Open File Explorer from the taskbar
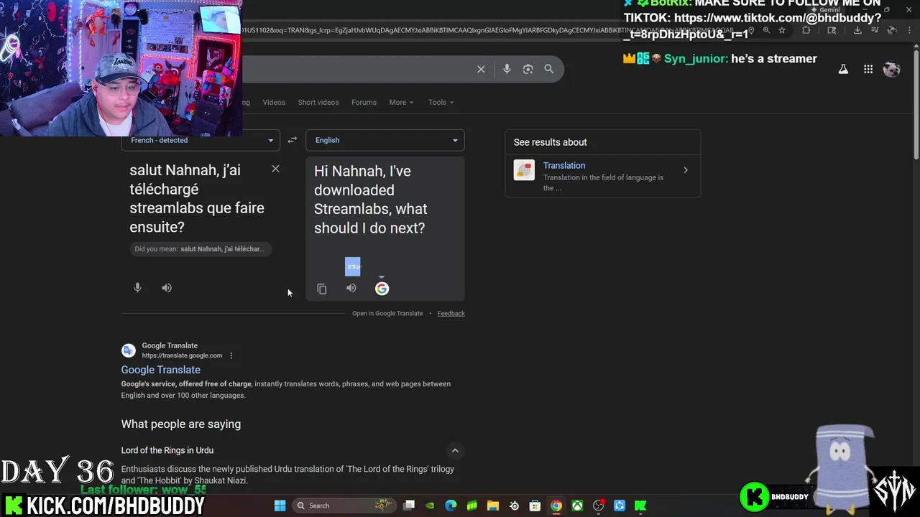 pyautogui.click(x=493, y=506)
